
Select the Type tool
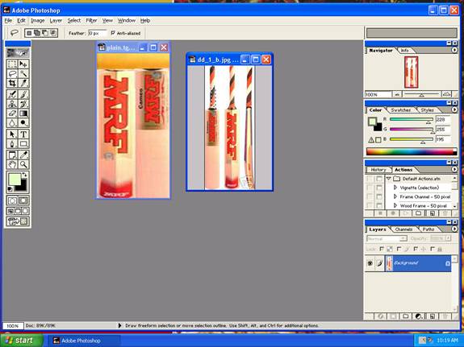(23, 134)
